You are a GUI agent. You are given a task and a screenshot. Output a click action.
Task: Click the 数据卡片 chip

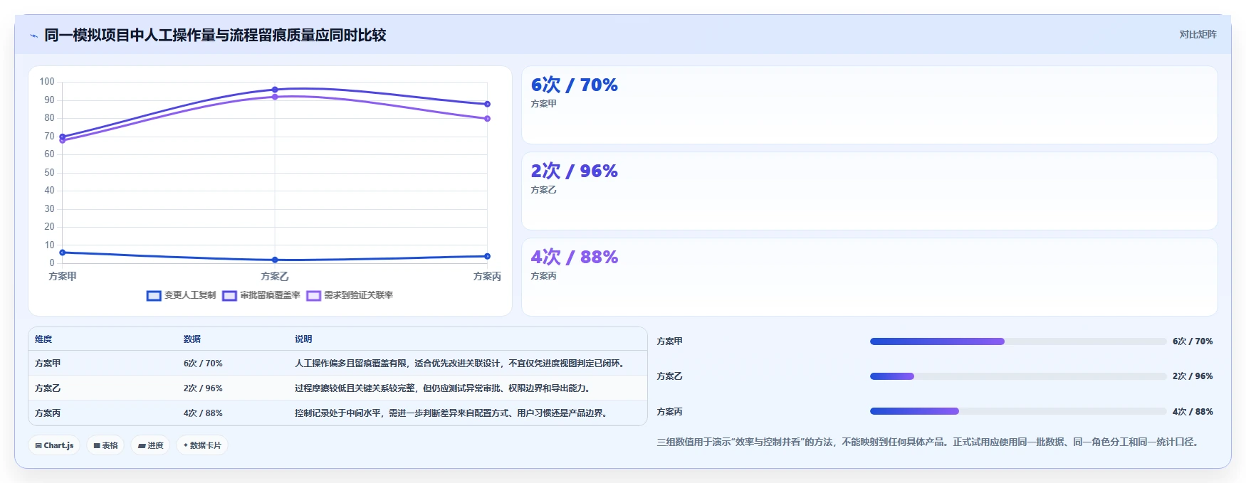click(202, 445)
